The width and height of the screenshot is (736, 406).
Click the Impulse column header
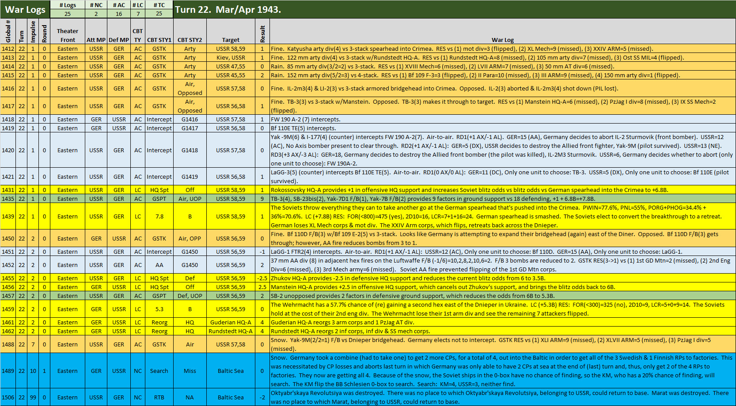[x=33, y=31]
